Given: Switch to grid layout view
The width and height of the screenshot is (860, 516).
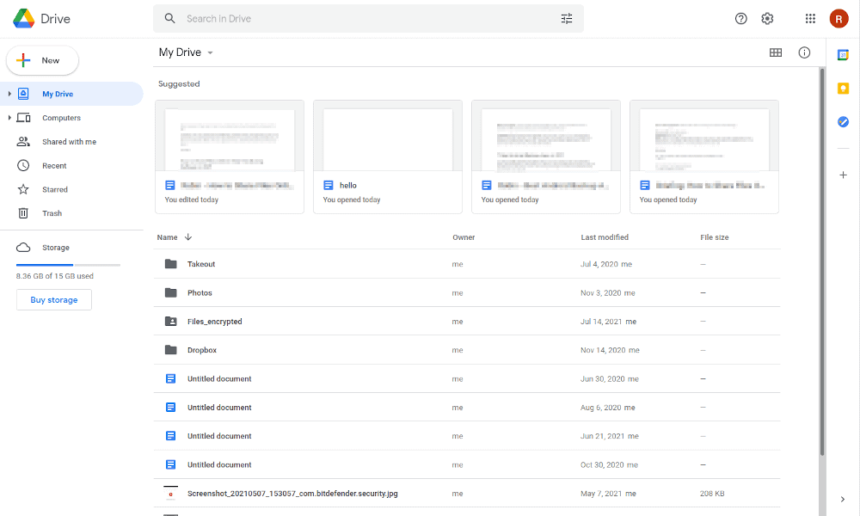Looking at the screenshot, I should pyautogui.click(x=776, y=52).
